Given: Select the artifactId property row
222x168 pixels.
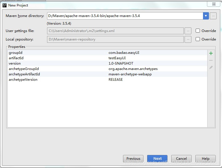Looking at the screenshot, I should point(107,58).
